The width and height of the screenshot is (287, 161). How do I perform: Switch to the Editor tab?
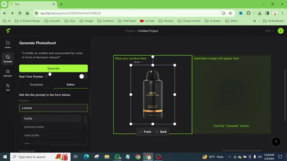tap(71, 85)
